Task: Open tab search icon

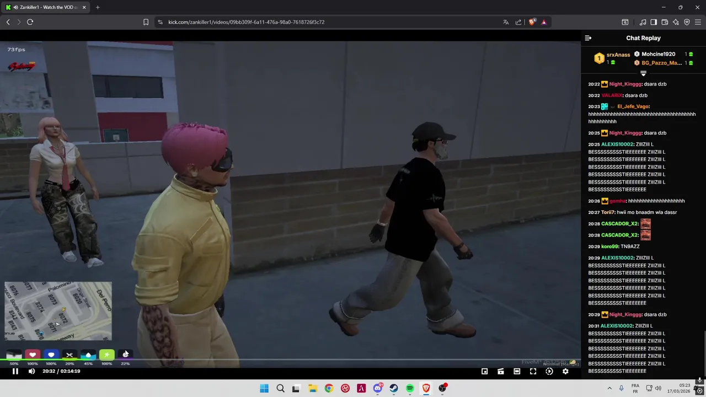Action: tap(625, 22)
